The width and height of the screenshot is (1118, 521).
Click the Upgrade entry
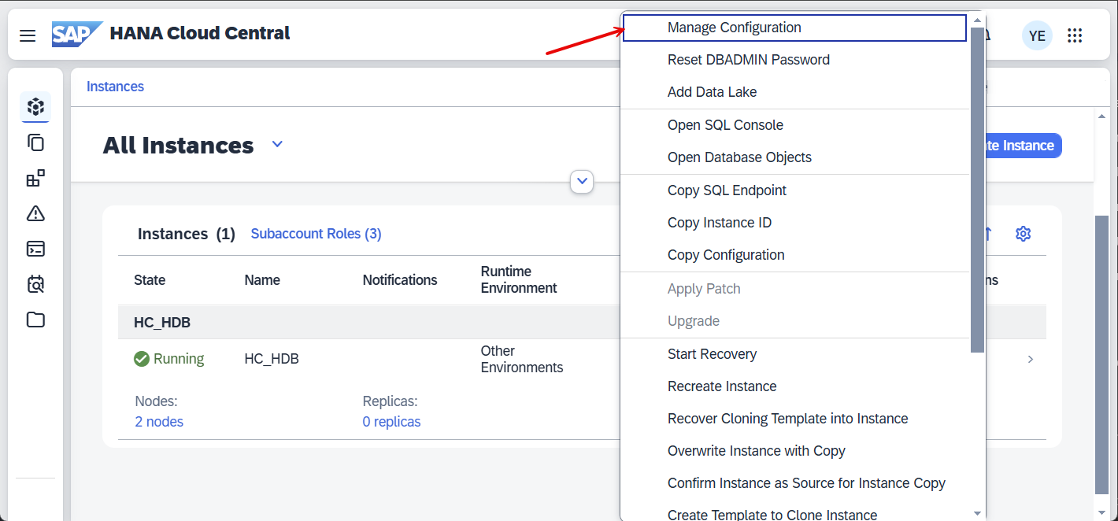[x=794, y=321]
